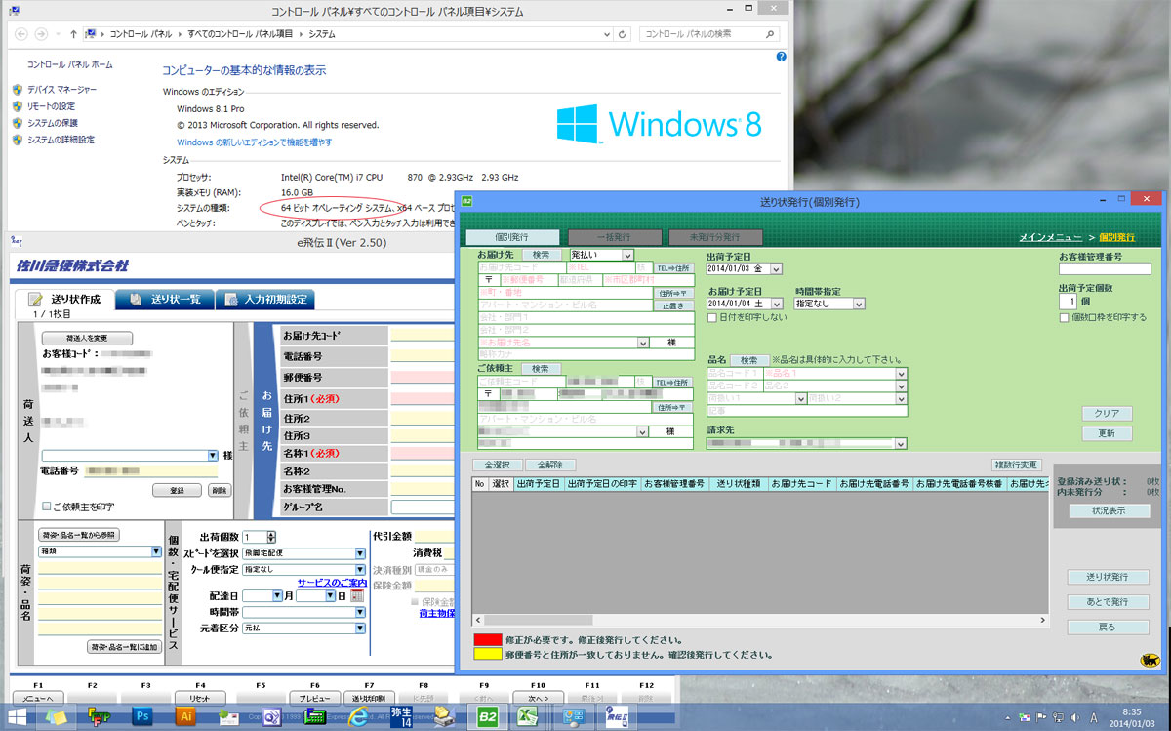Click the 送り状発行 button
1171x731 pixels.
click(x=1108, y=577)
